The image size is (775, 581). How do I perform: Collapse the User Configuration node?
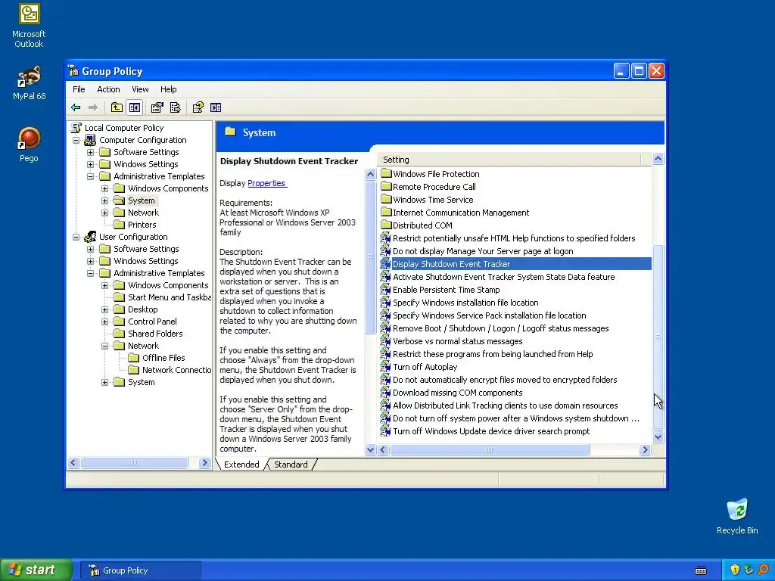pos(76,237)
